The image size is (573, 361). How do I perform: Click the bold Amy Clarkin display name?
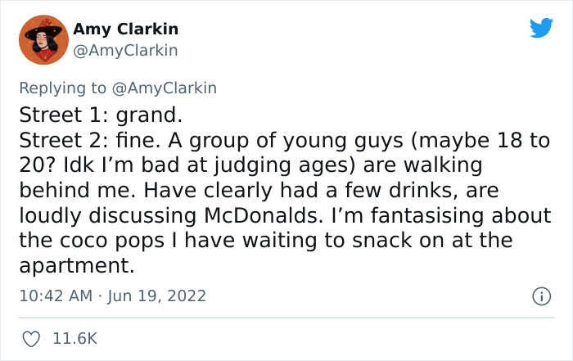coord(126,29)
